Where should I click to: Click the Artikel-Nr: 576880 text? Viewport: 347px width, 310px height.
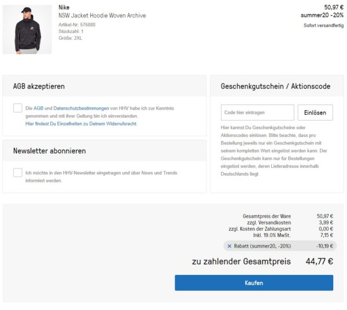[77, 25]
